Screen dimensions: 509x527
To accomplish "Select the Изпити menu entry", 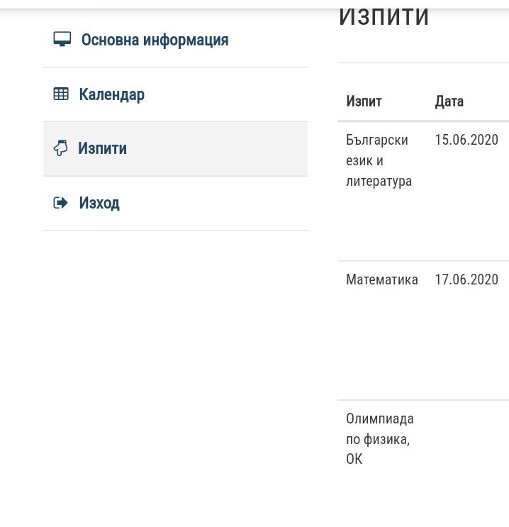I will tap(102, 149).
